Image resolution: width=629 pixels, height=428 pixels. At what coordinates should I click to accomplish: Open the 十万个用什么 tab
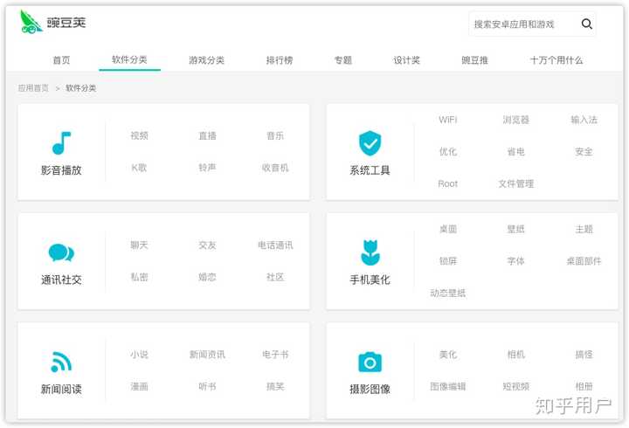click(x=556, y=60)
